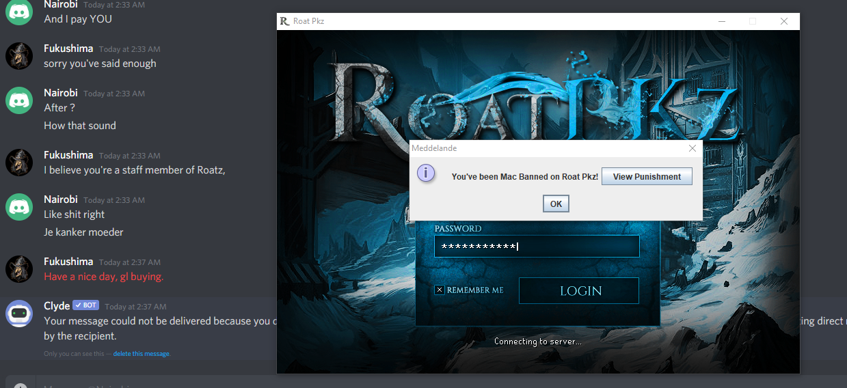Click Nairobi's avatar beside 'Like shit right'
The width and height of the screenshot is (847, 388).
pyautogui.click(x=19, y=207)
